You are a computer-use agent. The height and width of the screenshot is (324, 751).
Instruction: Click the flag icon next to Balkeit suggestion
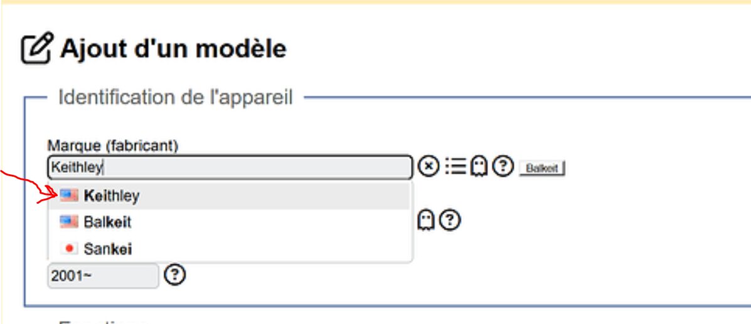pyautogui.click(x=68, y=222)
